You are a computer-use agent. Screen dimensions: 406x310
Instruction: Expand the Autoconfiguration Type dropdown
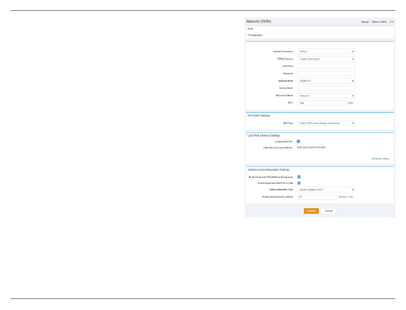point(326,189)
